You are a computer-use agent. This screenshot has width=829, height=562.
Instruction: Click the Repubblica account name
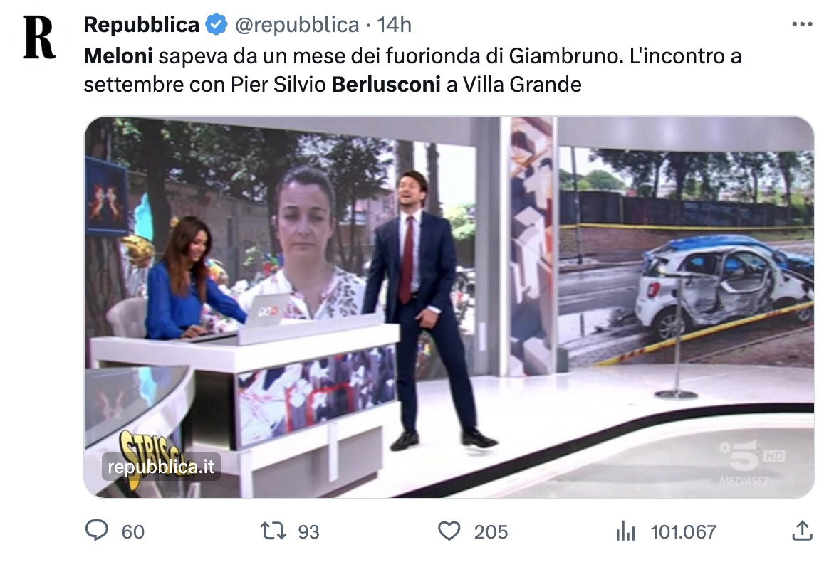[x=141, y=25]
